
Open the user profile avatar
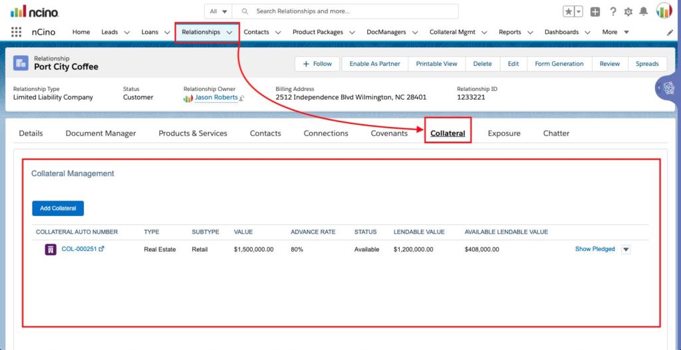point(664,11)
